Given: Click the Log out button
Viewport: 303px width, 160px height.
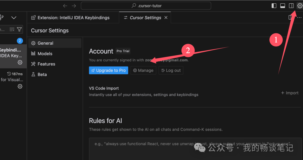Looking at the screenshot, I should (x=171, y=70).
